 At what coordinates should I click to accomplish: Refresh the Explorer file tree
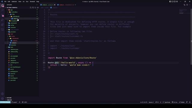pos(35,7)
